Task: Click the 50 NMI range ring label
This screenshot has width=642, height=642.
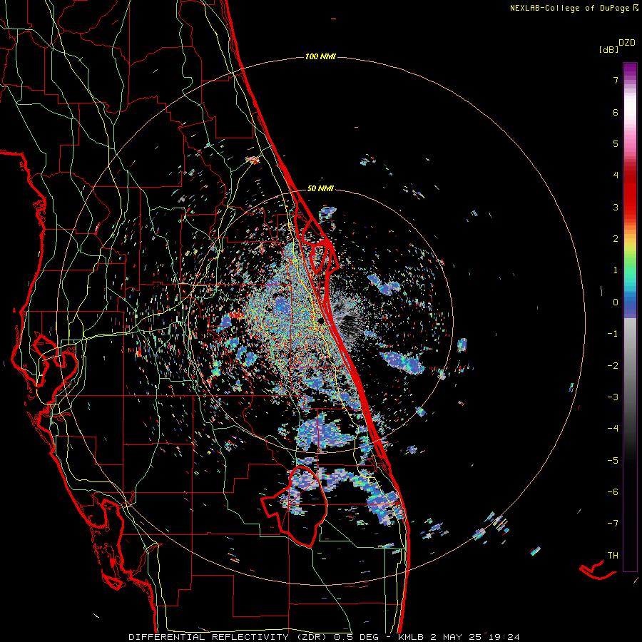Action: 320,188
